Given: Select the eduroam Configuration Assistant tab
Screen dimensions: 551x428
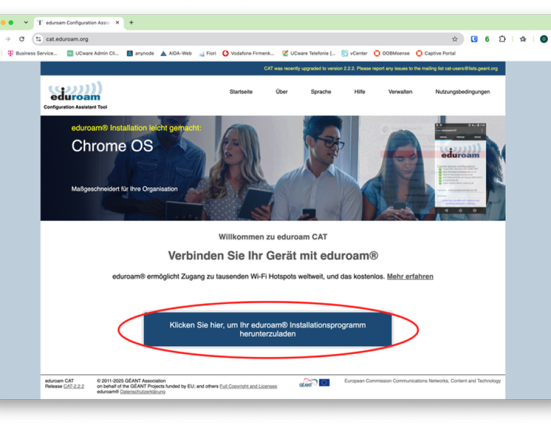Looking at the screenshot, I should tap(79, 23).
